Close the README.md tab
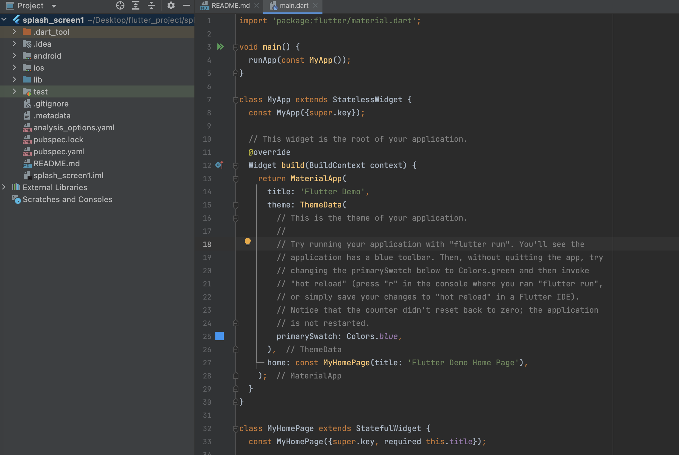 [x=257, y=5]
